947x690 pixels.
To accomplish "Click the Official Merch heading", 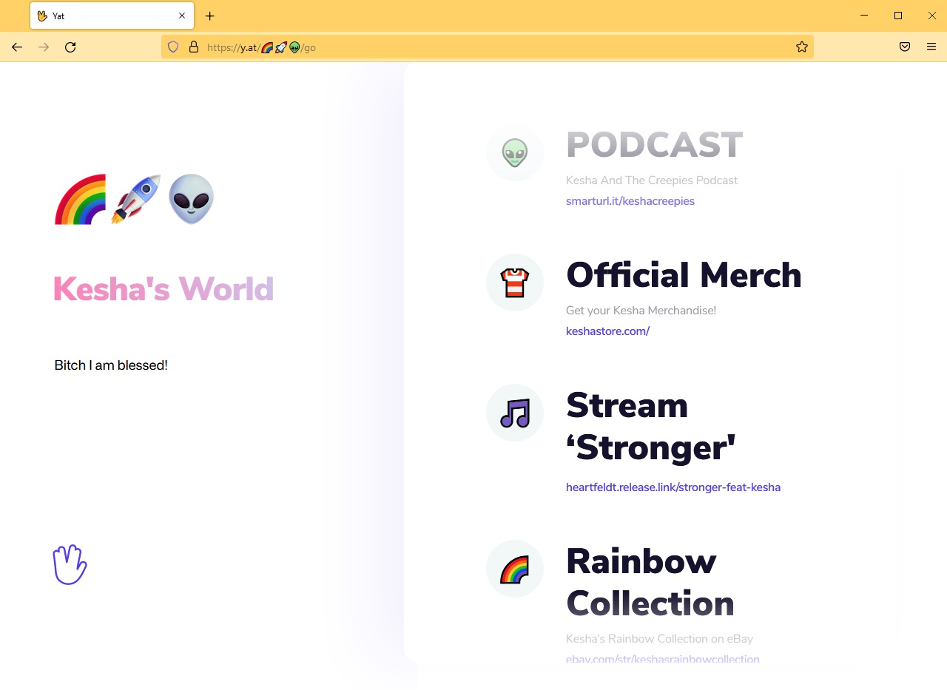I will pos(683,275).
